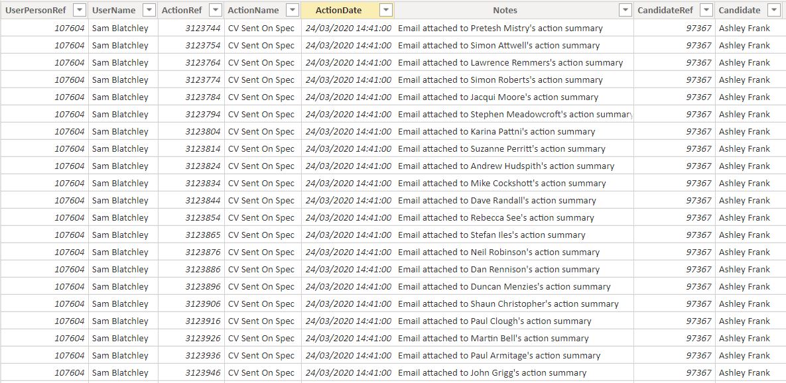Select the Candidate column header label
Image resolution: width=786 pixels, height=383 pixels.
pyautogui.click(x=740, y=10)
